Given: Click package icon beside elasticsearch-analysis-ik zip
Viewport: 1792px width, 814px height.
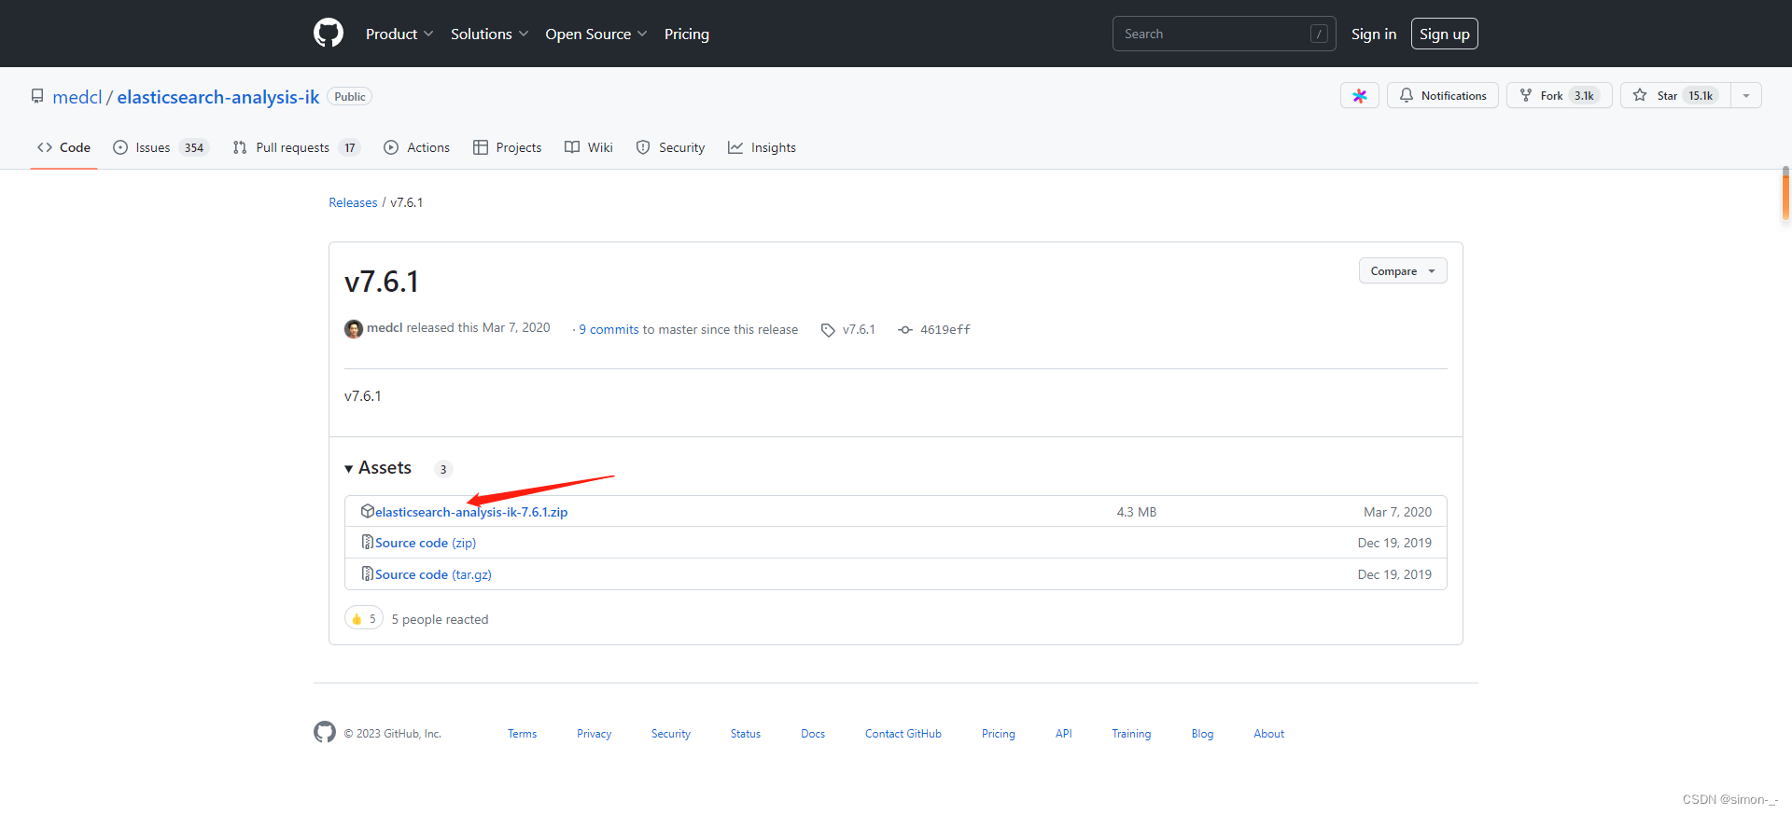Looking at the screenshot, I should click(x=368, y=511).
